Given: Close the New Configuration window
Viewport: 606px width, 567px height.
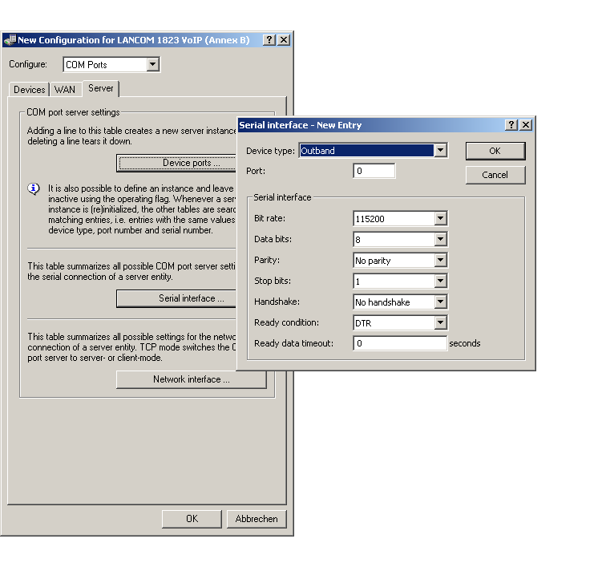Looking at the screenshot, I should tap(284, 40).
